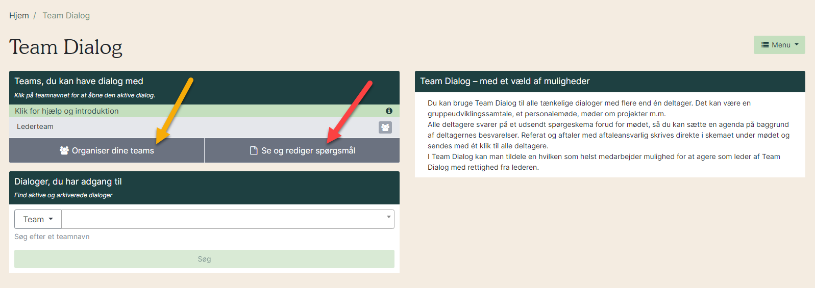Open Klik for hjælp og introduktion
The height and width of the screenshot is (288, 815).
coord(204,111)
